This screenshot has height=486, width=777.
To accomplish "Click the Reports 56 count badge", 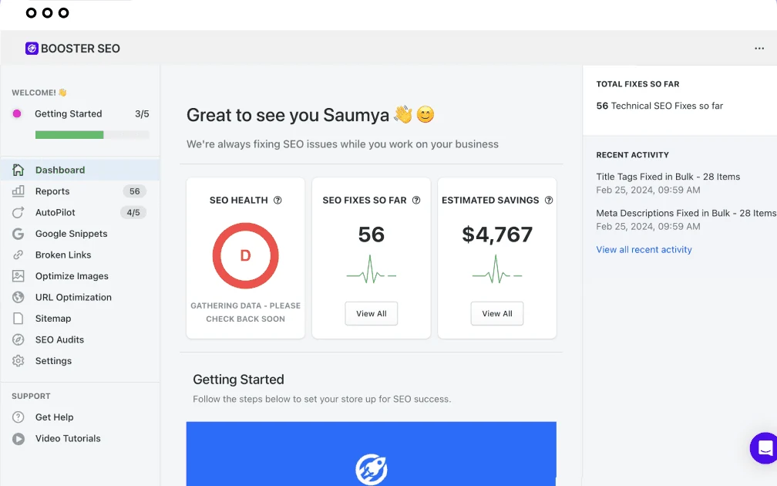I will [134, 191].
